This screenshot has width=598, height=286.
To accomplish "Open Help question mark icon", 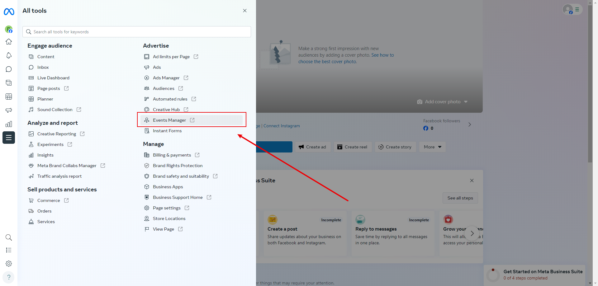I will 9,277.
